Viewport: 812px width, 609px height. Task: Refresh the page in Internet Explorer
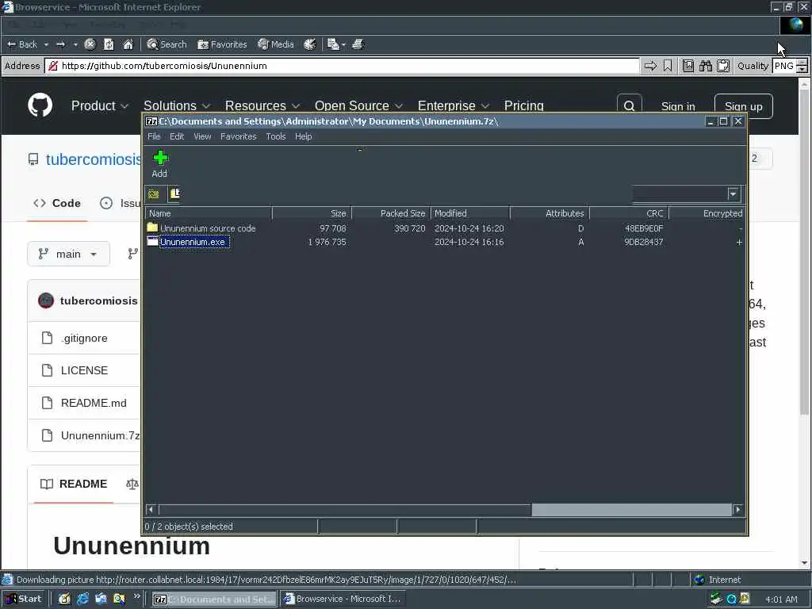(109, 44)
